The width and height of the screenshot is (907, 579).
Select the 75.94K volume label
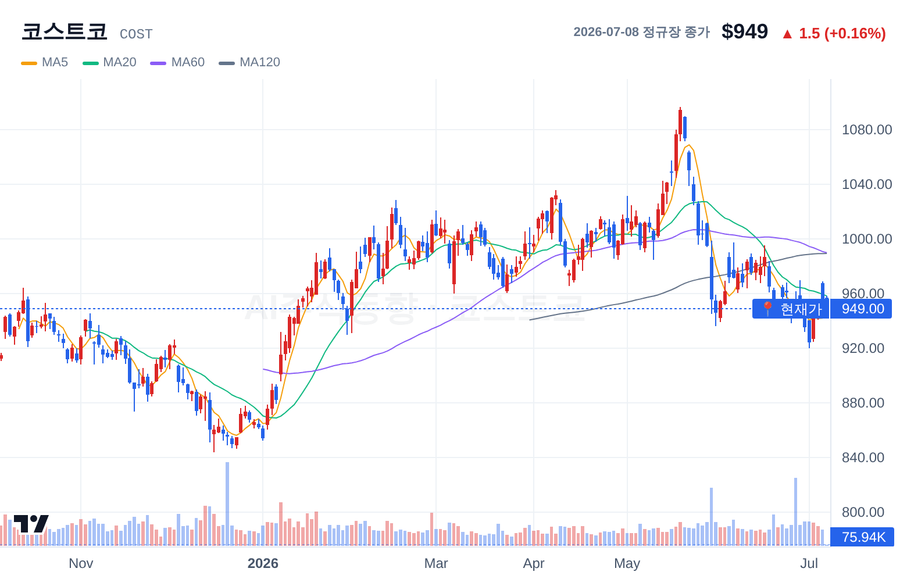tap(863, 537)
